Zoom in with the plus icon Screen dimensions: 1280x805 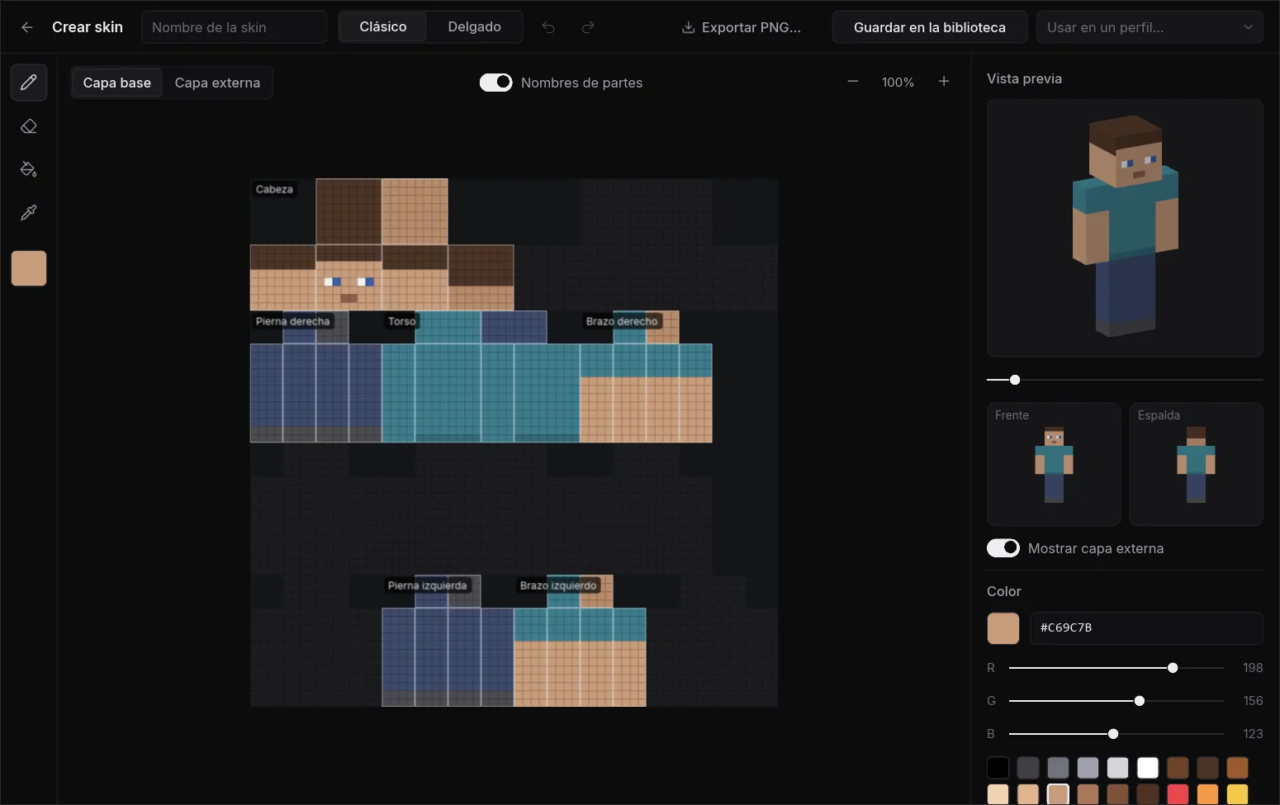click(944, 82)
